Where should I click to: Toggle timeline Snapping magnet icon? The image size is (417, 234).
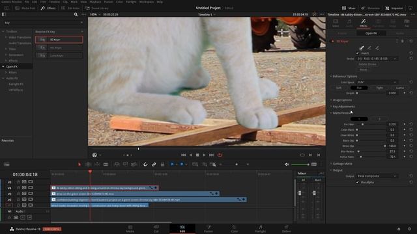point(145,164)
